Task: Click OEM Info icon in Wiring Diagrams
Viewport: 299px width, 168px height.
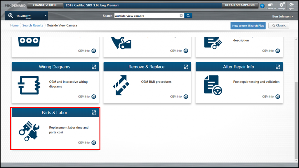Action: [94, 97]
